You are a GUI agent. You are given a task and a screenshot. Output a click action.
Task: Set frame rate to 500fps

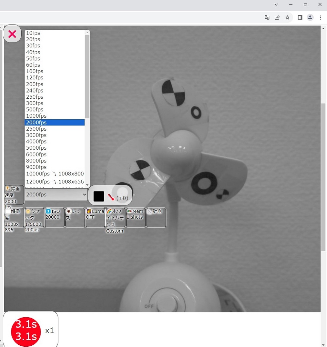[55, 109]
